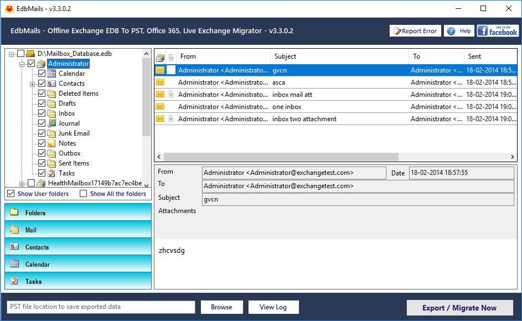Open the View Log button
This screenshot has width=522, height=321.
(x=273, y=307)
